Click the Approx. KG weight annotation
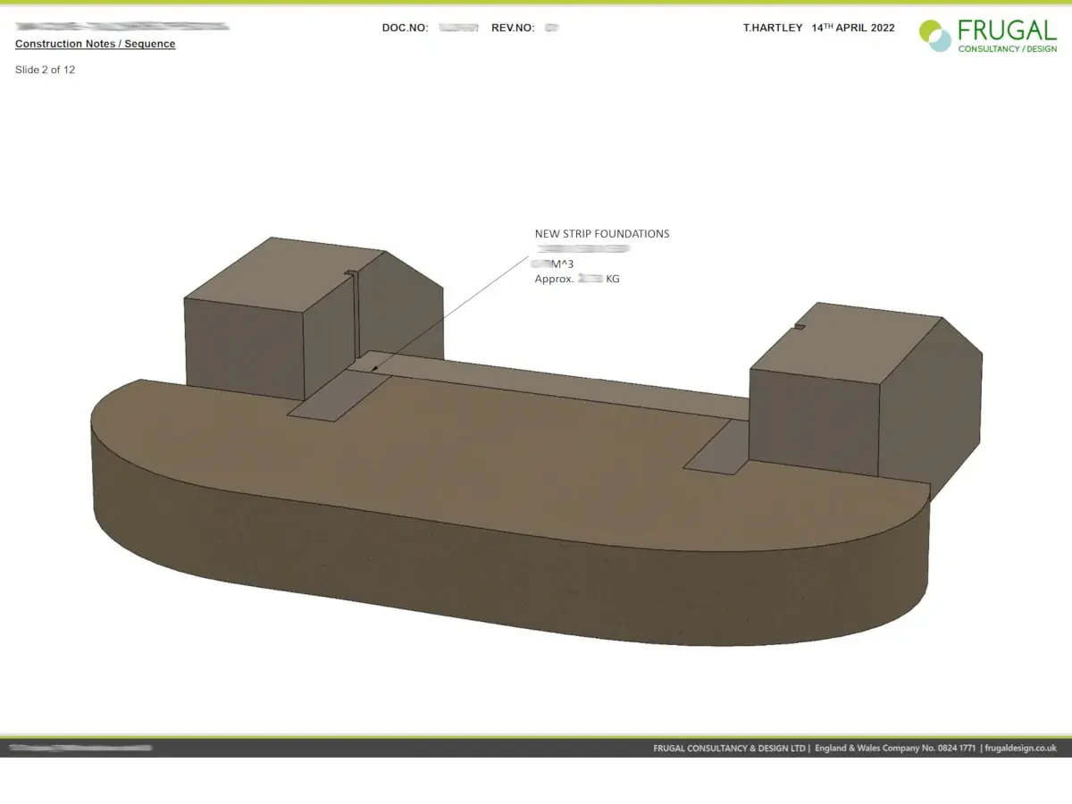The image size is (1072, 804). [576, 279]
